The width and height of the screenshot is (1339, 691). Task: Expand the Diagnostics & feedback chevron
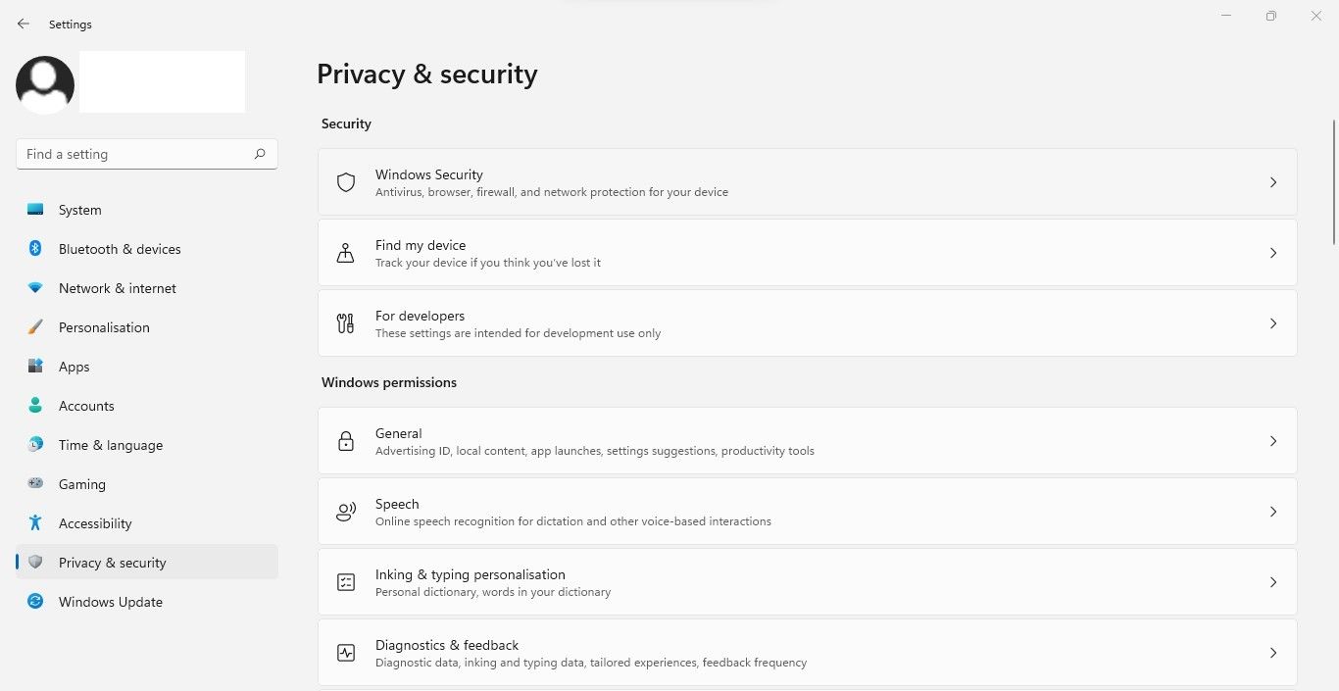click(1273, 652)
